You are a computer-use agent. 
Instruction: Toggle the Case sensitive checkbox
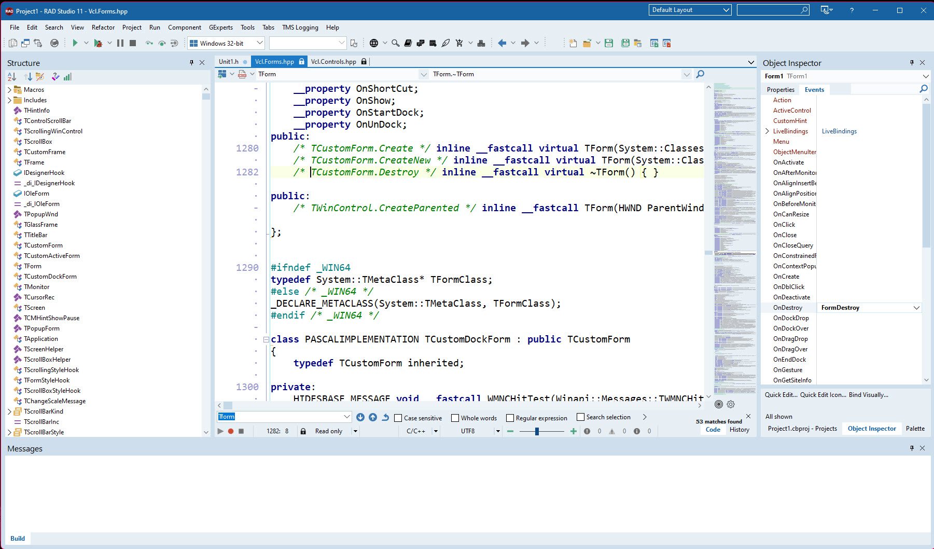pyautogui.click(x=398, y=418)
